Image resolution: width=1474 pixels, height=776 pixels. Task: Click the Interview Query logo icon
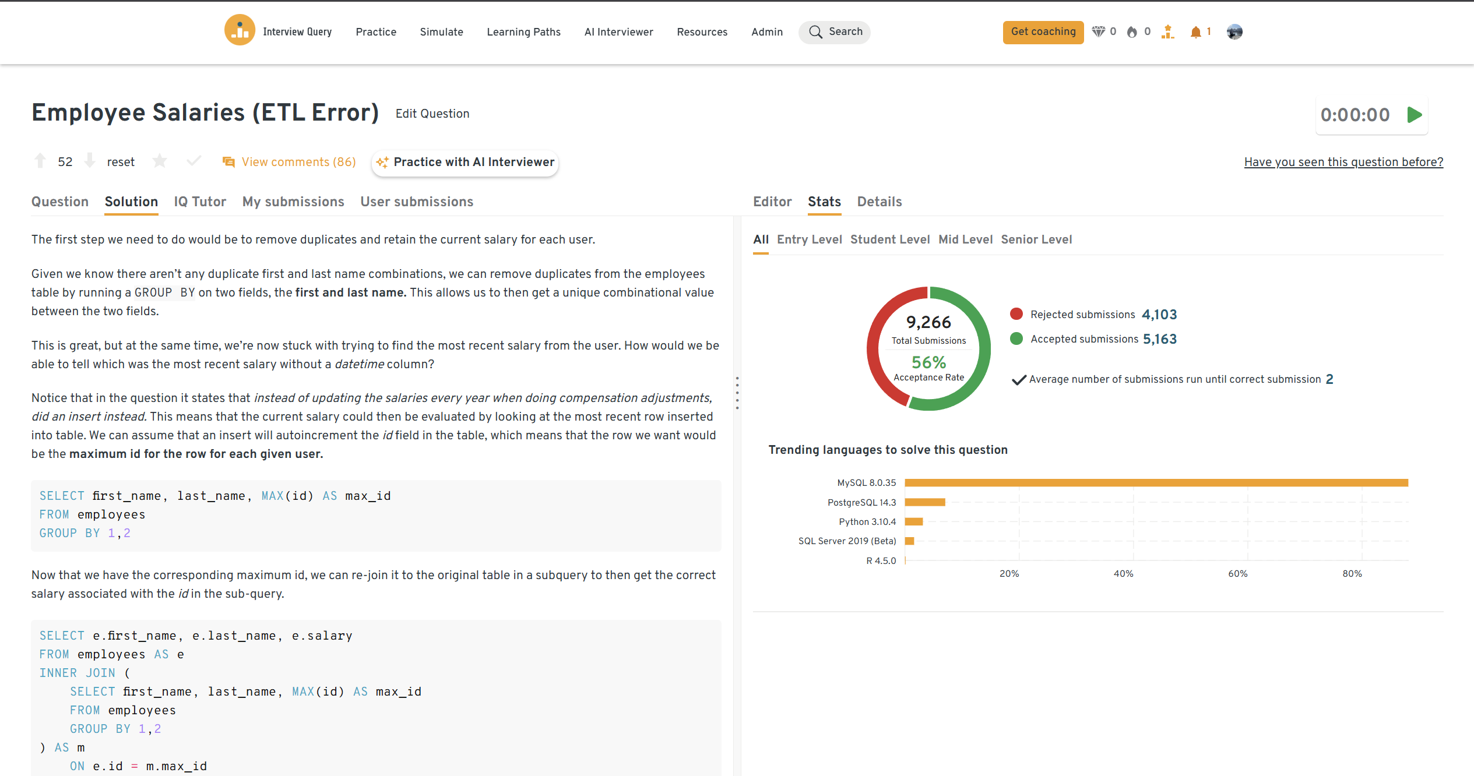coord(240,30)
